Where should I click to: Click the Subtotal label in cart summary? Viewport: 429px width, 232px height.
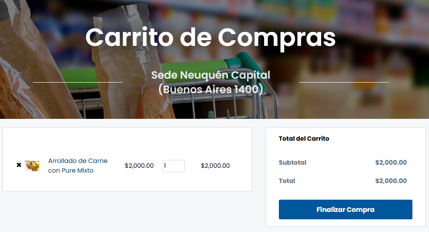click(x=292, y=163)
